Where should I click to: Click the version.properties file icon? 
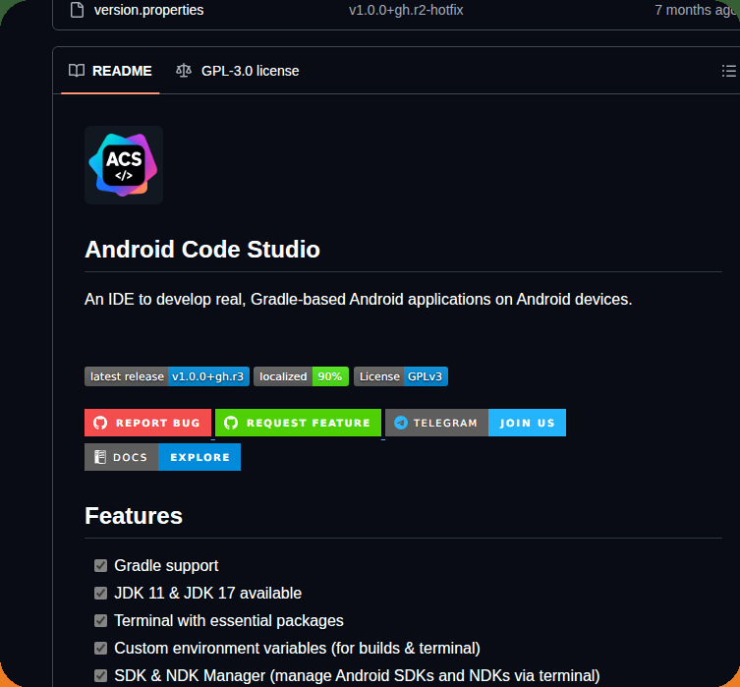(77, 10)
